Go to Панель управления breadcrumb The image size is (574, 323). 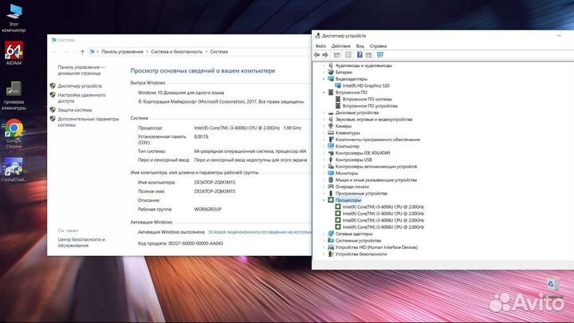(x=122, y=52)
